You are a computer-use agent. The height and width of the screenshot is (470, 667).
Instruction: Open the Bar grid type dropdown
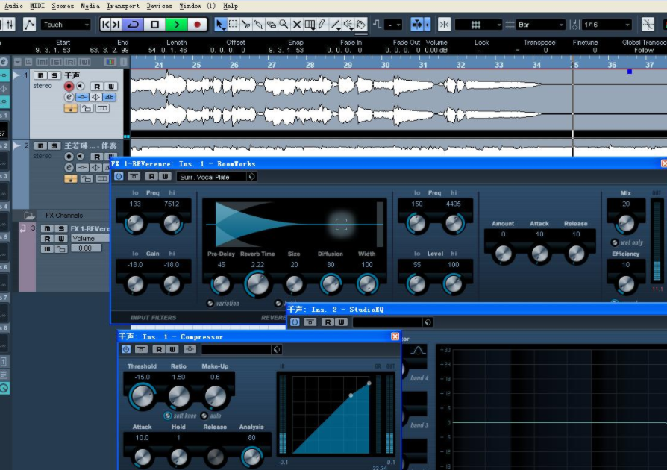541,25
